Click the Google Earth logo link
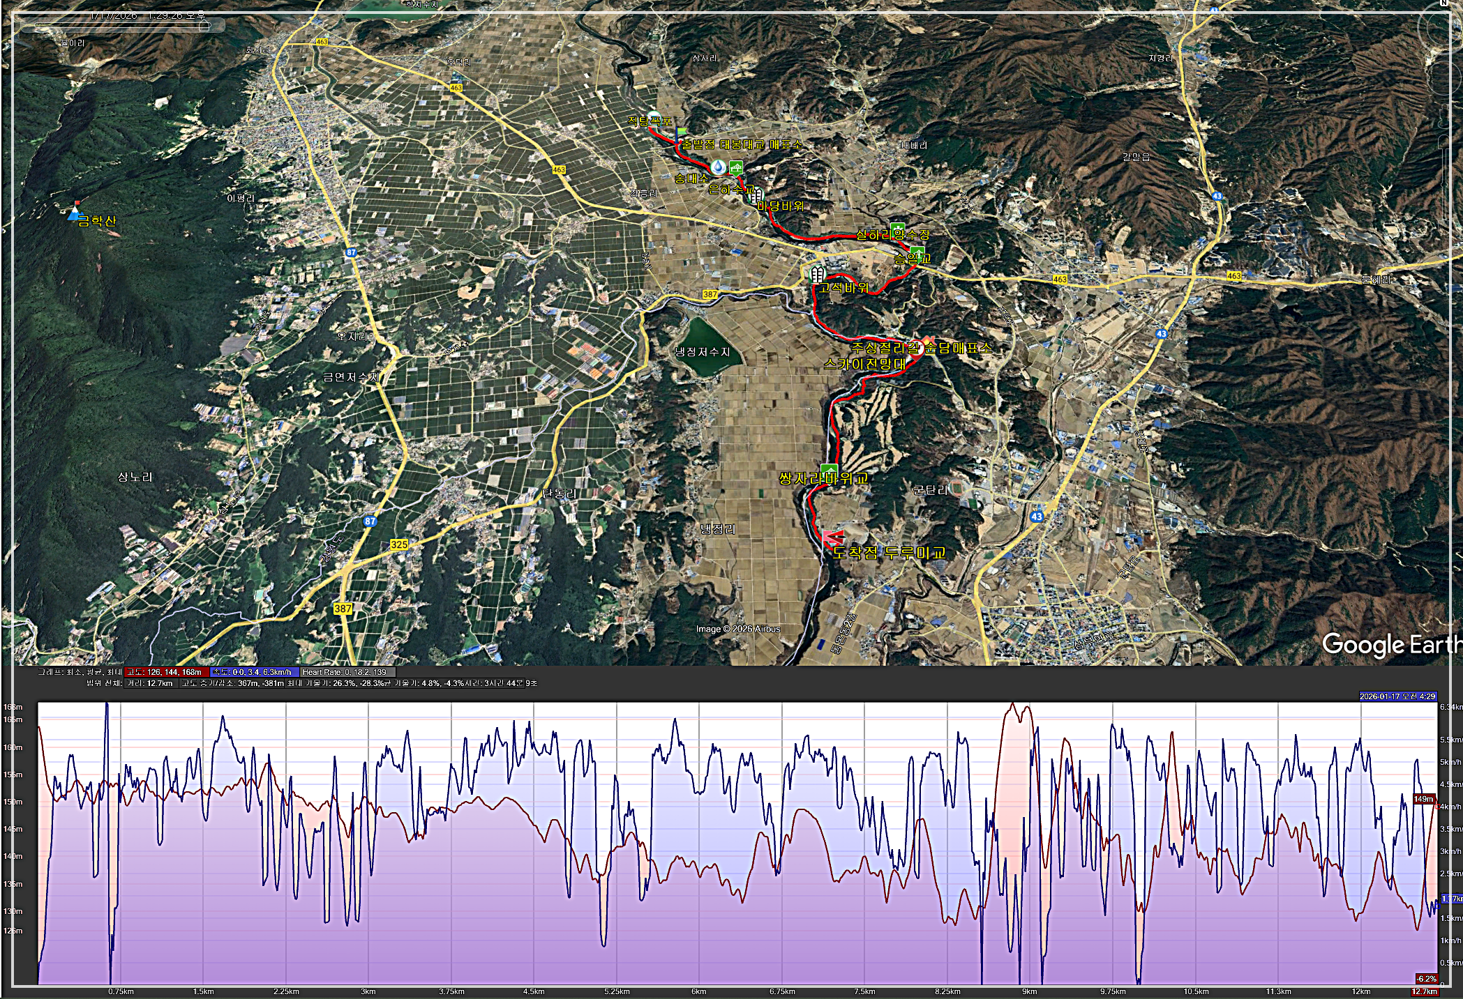 1390,644
